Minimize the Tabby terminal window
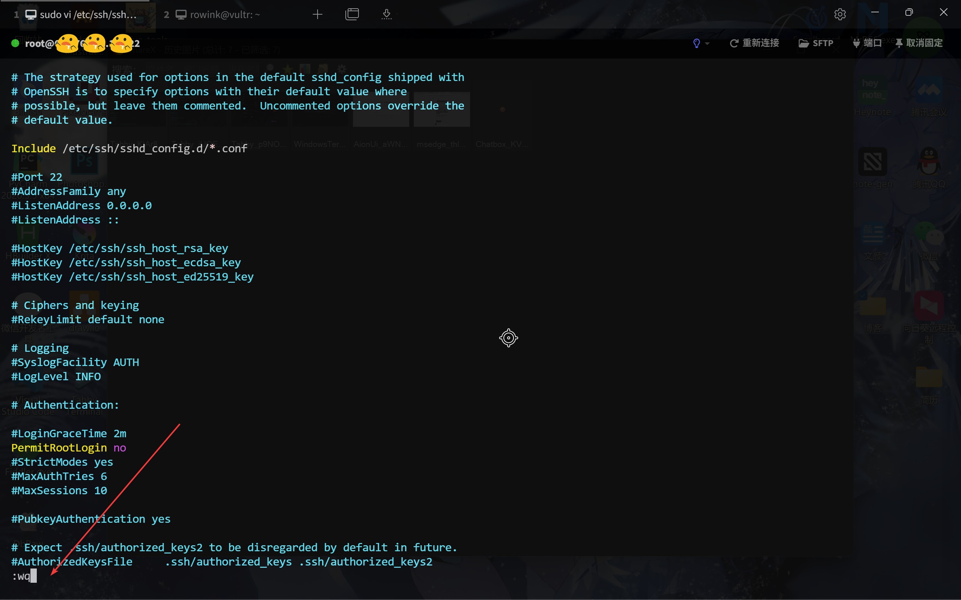The width and height of the screenshot is (961, 600). 875,13
